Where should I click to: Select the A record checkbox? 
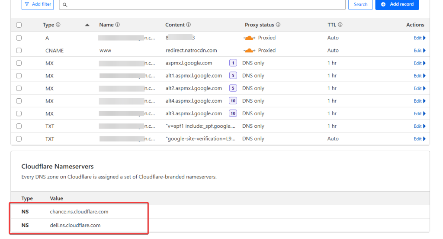point(19,38)
